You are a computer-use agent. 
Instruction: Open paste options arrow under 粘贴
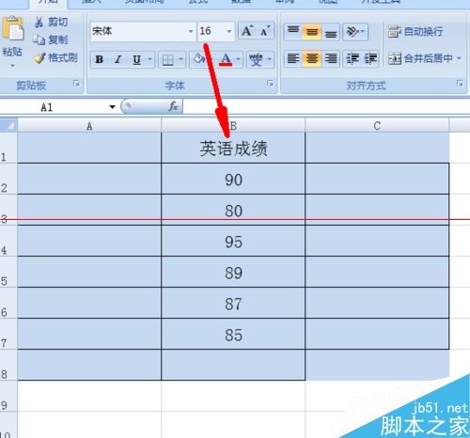coord(12,66)
